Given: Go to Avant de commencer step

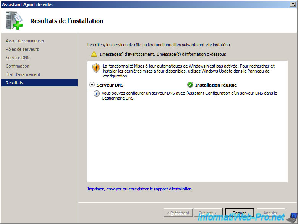Looking at the screenshot, I should pos(25,41).
